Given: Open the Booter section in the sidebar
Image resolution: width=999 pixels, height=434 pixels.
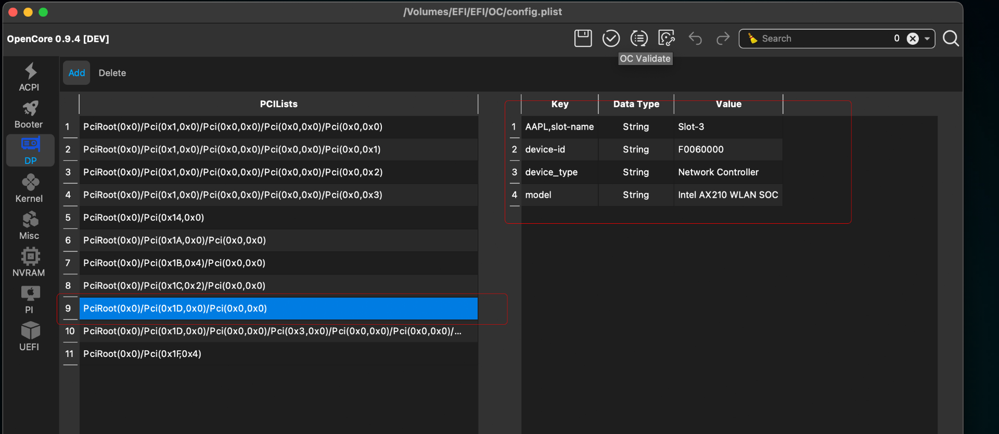Looking at the screenshot, I should tap(30, 114).
